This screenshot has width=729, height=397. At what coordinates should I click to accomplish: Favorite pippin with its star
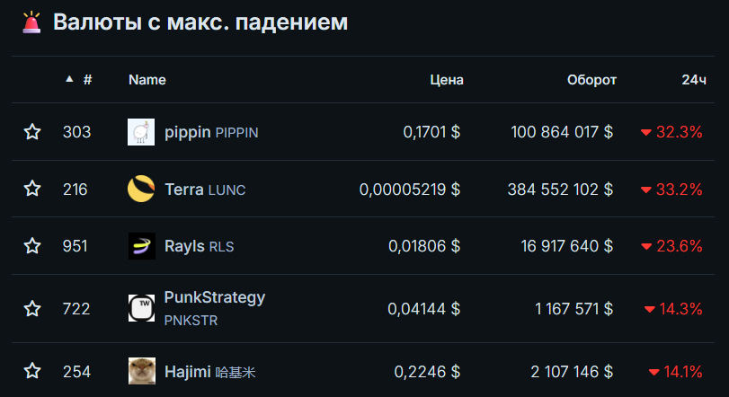pos(32,132)
